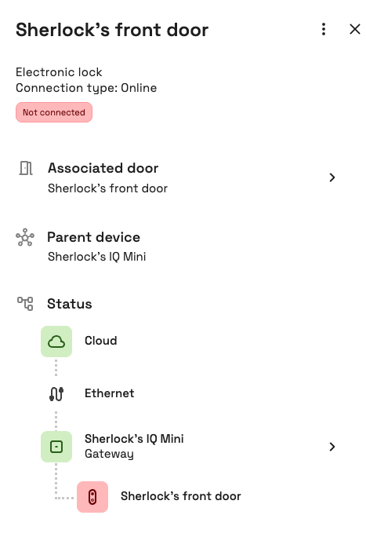Click the Ethernet label in status tree

coord(110,393)
